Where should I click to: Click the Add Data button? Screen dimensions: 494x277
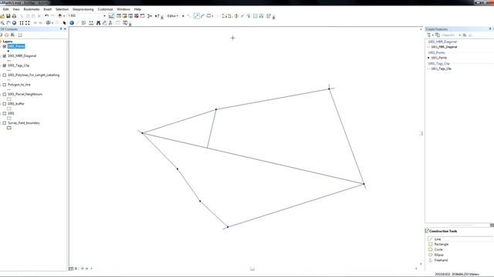pos(60,15)
